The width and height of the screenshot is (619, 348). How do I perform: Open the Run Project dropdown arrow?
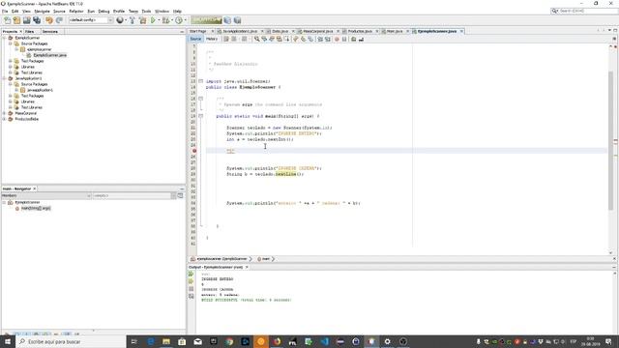pyautogui.click(x=159, y=20)
